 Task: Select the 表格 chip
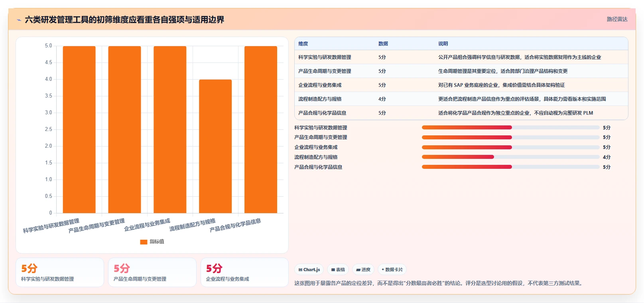(x=338, y=270)
